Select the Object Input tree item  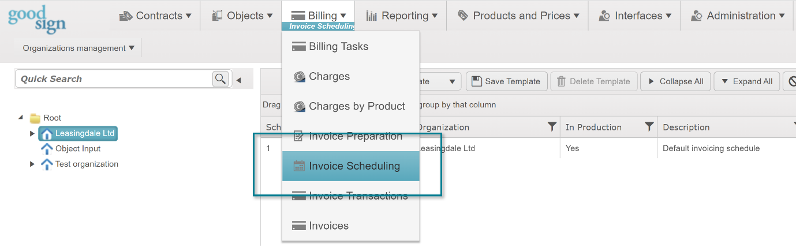click(77, 149)
